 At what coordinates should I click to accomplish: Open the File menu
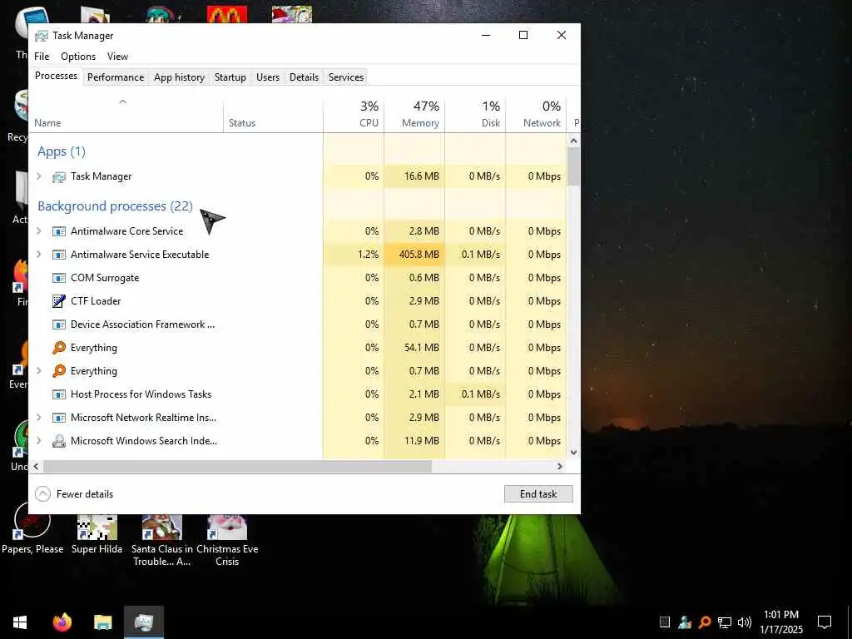(x=42, y=57)
